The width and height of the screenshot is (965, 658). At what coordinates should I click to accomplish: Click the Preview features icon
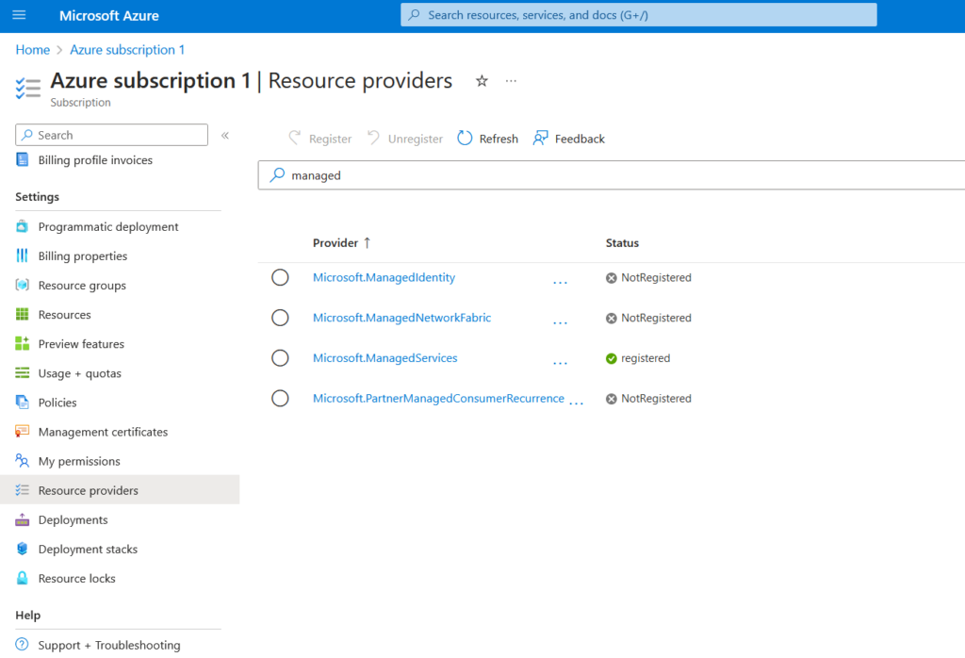coord(23,343)
